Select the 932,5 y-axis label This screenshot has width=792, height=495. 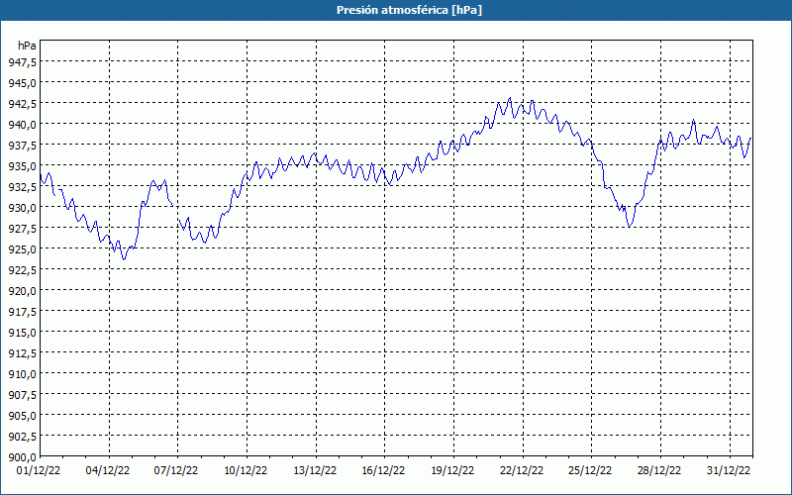click(x=22, y=186)
